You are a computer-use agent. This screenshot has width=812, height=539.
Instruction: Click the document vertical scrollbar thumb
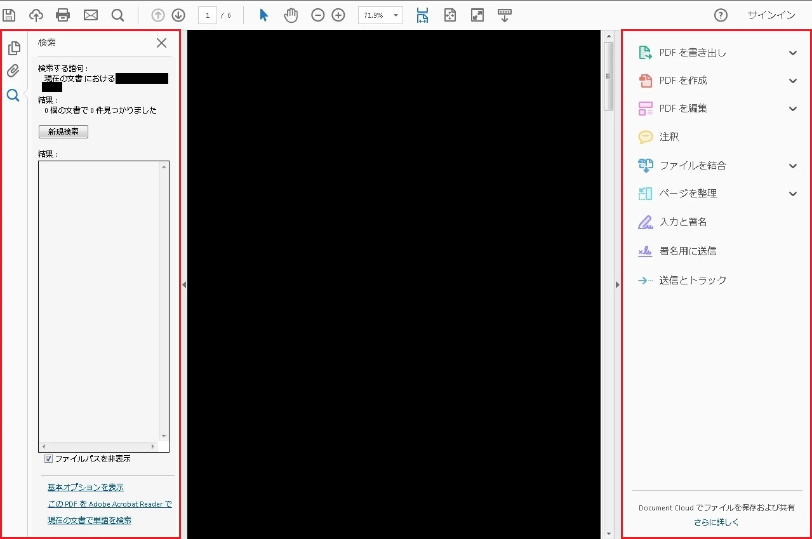(x=608, y=76)
